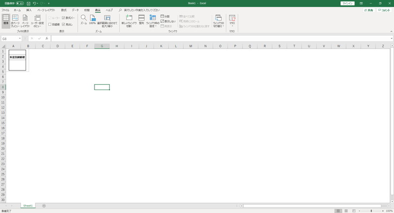This screenshot has width=394, height=213.
Task: Switch to the ページレイアウト ribbon tab
Action: tap(46, 10)
